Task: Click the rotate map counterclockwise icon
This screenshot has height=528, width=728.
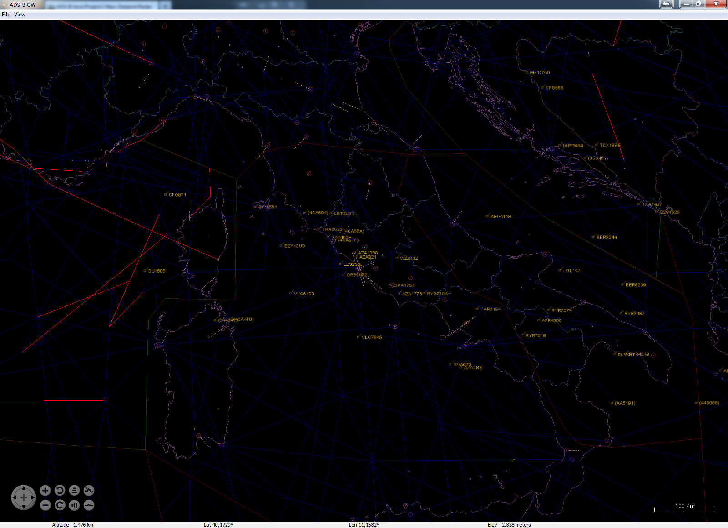Action: (59, 490)
